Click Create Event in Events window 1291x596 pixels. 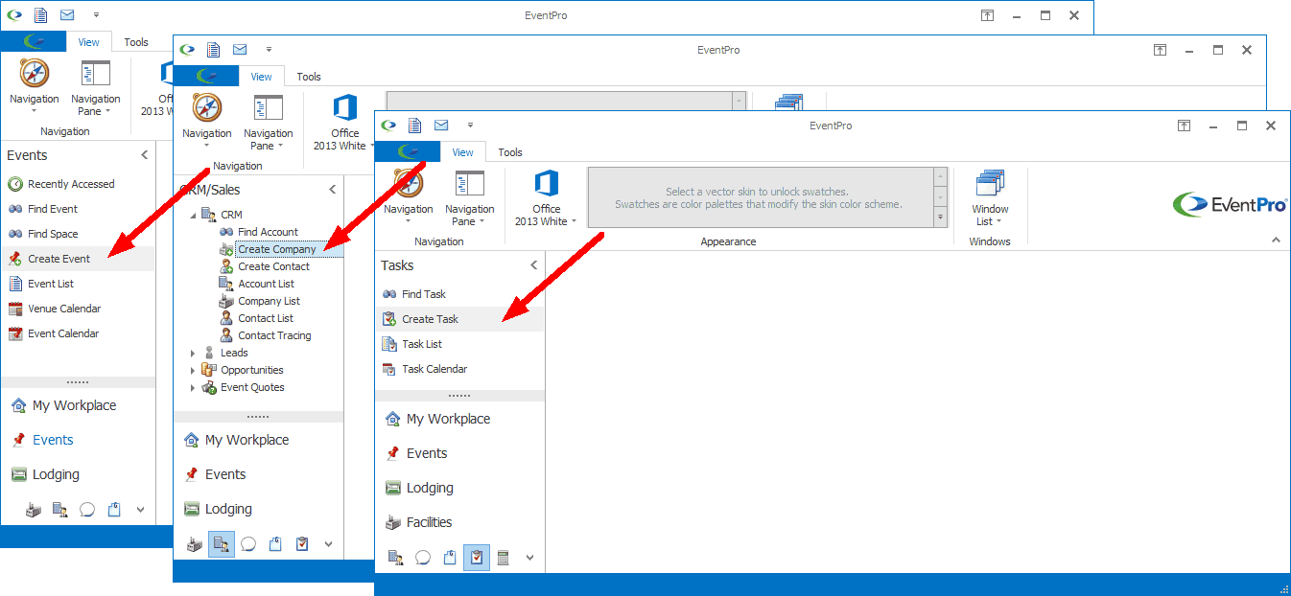tap(78, 259)
